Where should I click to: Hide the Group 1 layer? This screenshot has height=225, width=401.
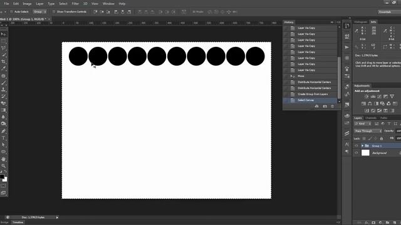(357, 146)
